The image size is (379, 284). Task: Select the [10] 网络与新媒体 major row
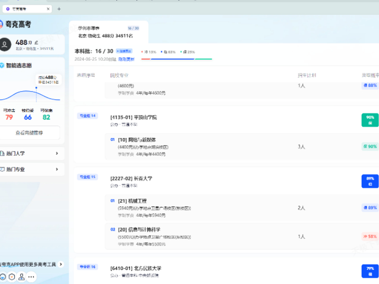click(242, 146)
